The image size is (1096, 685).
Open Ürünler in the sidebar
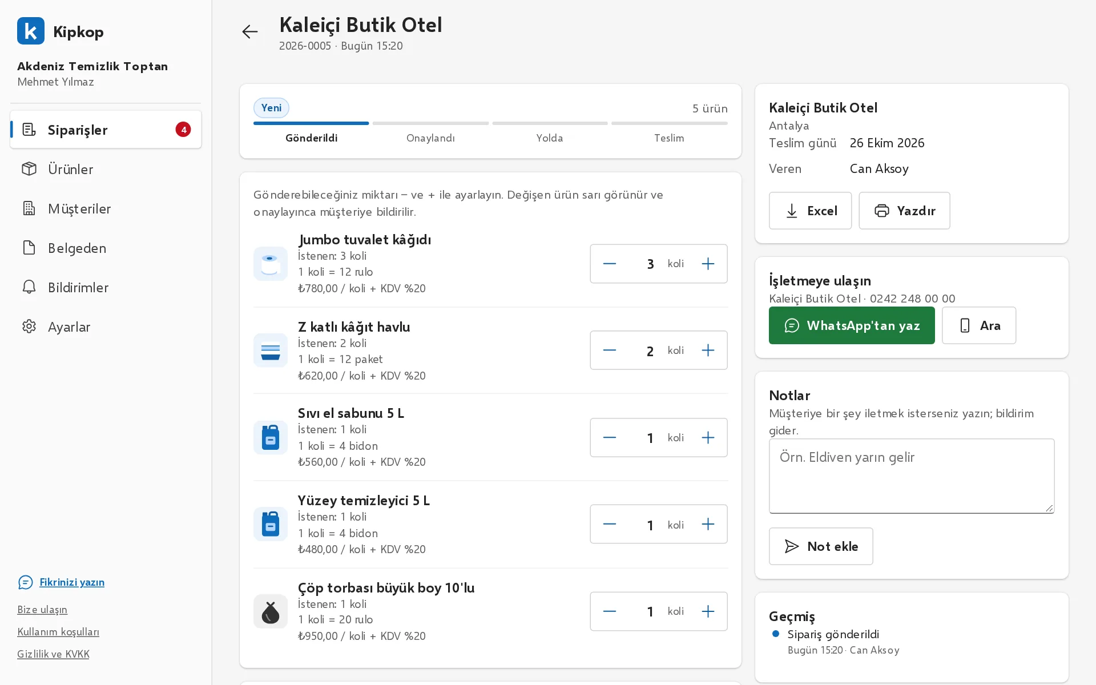coord(106,169)
